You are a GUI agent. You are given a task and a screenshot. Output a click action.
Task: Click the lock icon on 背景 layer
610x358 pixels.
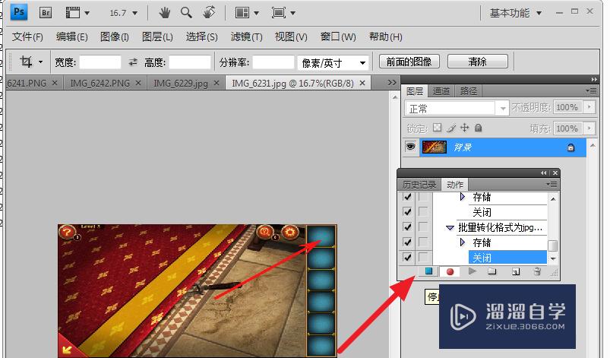click(x=570, y=147)
